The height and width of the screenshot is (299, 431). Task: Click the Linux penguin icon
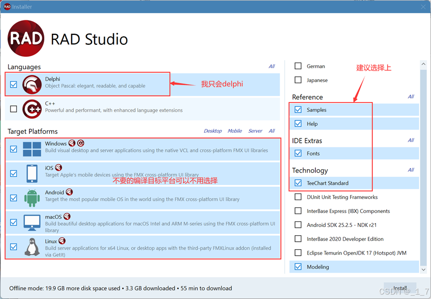pyautogui.click(x=32, y=247)
